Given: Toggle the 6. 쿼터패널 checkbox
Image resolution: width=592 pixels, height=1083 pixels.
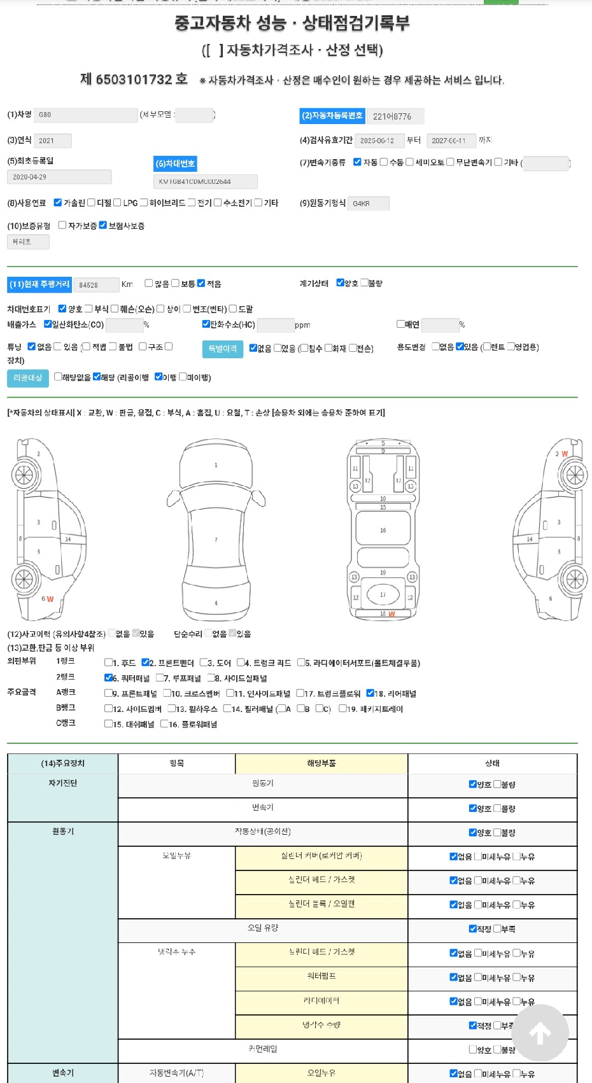Looking at the screenshot, I should point(108,678).
